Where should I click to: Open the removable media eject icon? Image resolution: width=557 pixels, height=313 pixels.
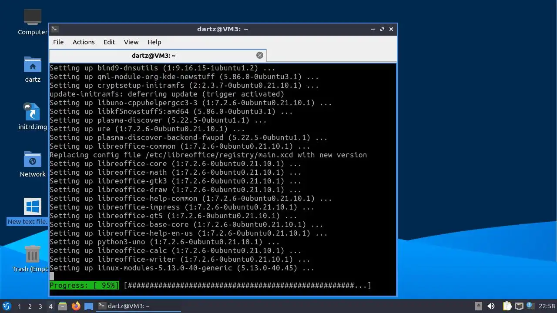pyautogui.click(x=478, y=306)
